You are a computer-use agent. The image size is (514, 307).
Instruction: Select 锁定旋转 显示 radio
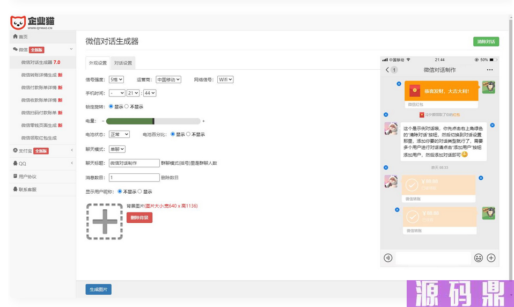point(111,106)
